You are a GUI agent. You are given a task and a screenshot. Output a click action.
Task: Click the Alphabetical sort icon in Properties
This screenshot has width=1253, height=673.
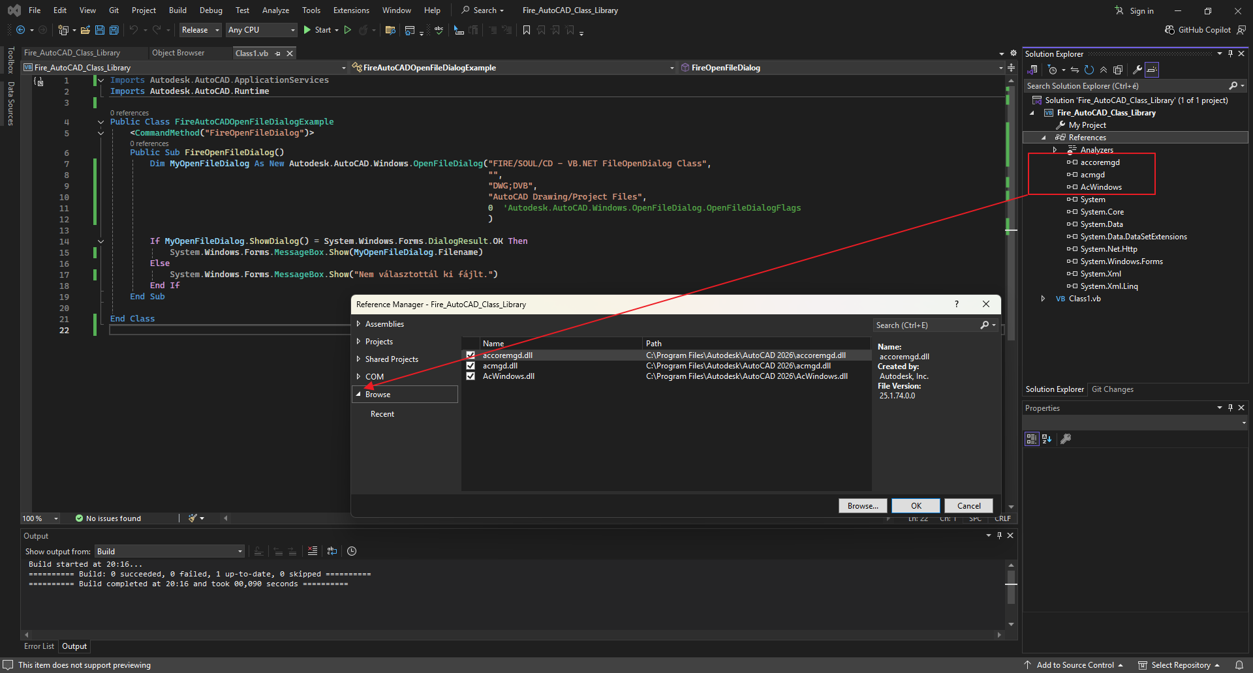1047,439
